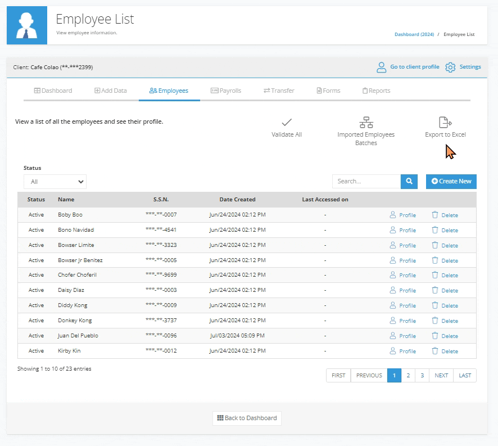498x446 pixels.
Task: Click the Settings gear icon
Action: point(450,67)
